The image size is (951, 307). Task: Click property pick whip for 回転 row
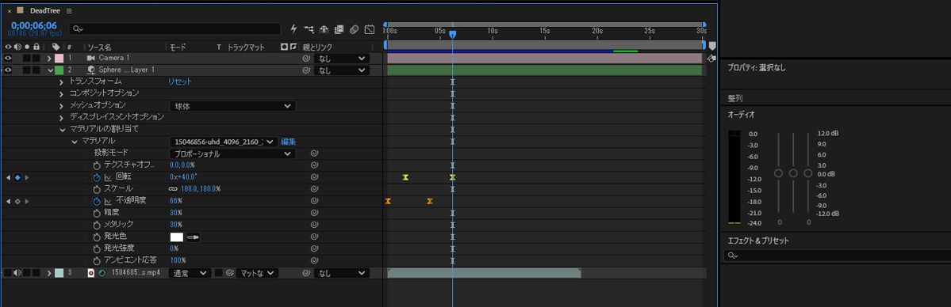pos(314,177)
